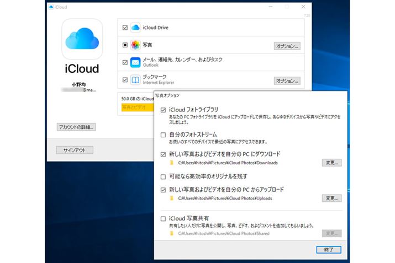Image resolution: width=395 pixels, height=263 pixels.
Task: Click the yellow 写真とビデオ storage bar
Action: click(x=138, y=108)
